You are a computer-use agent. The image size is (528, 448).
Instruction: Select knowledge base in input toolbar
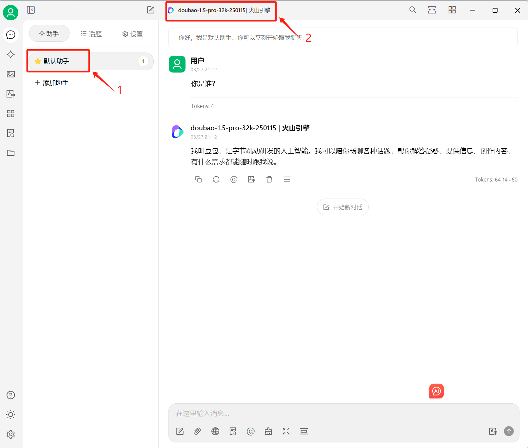233,431
